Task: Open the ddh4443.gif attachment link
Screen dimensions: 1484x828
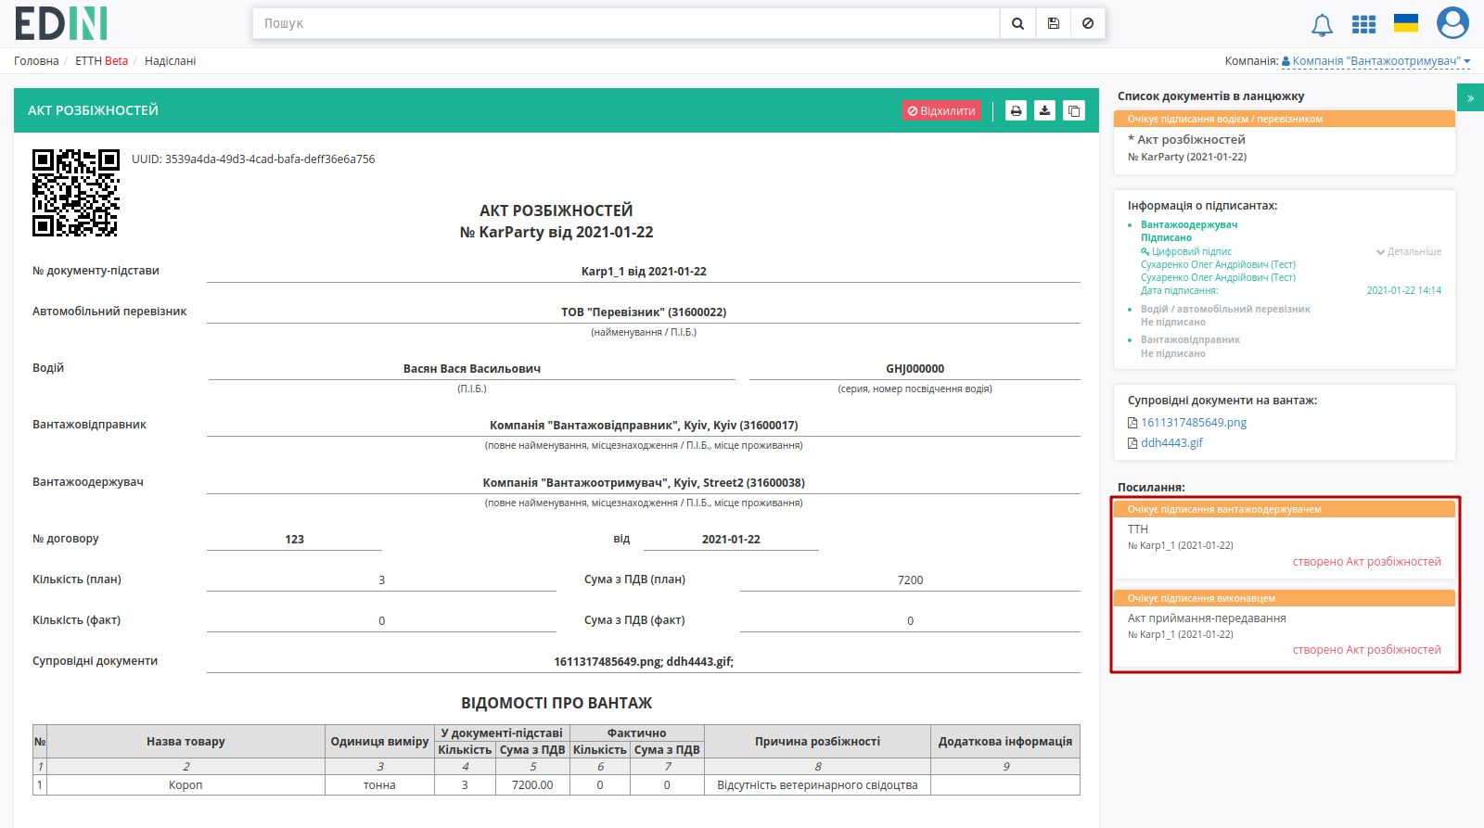Action: [1171, 443]
